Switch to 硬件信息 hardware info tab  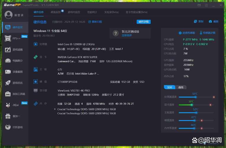pyautogui.click(x=38, y=12)
